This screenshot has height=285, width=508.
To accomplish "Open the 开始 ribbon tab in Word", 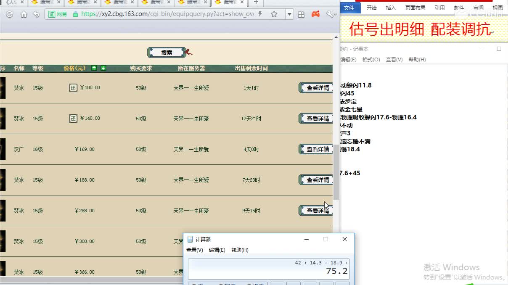I will pyautogui.click(x=371, y=8).
